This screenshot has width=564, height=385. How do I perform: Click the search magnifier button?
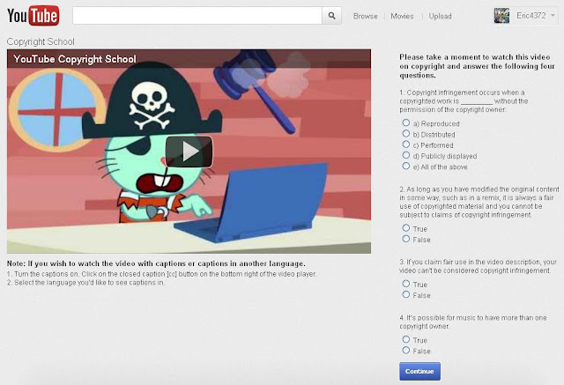(x=331, y=16)
